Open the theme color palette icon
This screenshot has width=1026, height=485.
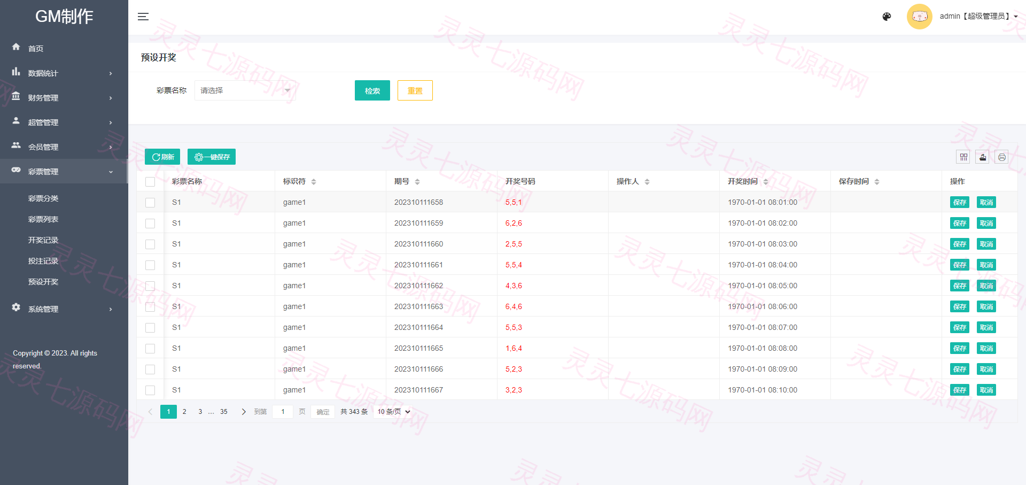pos(887,17)
